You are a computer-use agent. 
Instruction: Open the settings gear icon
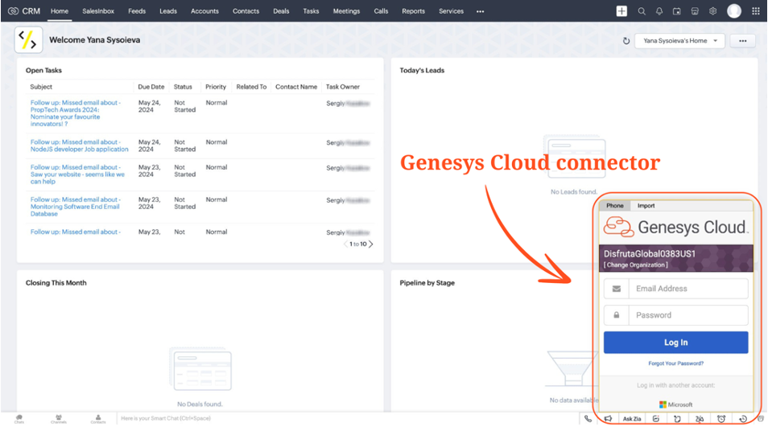point(712,11)
